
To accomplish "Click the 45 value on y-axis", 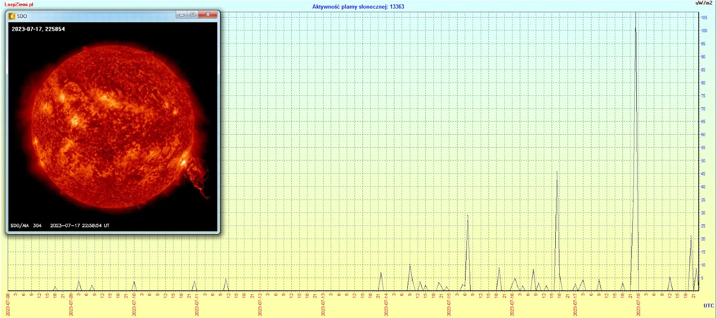I will (704, 174).
